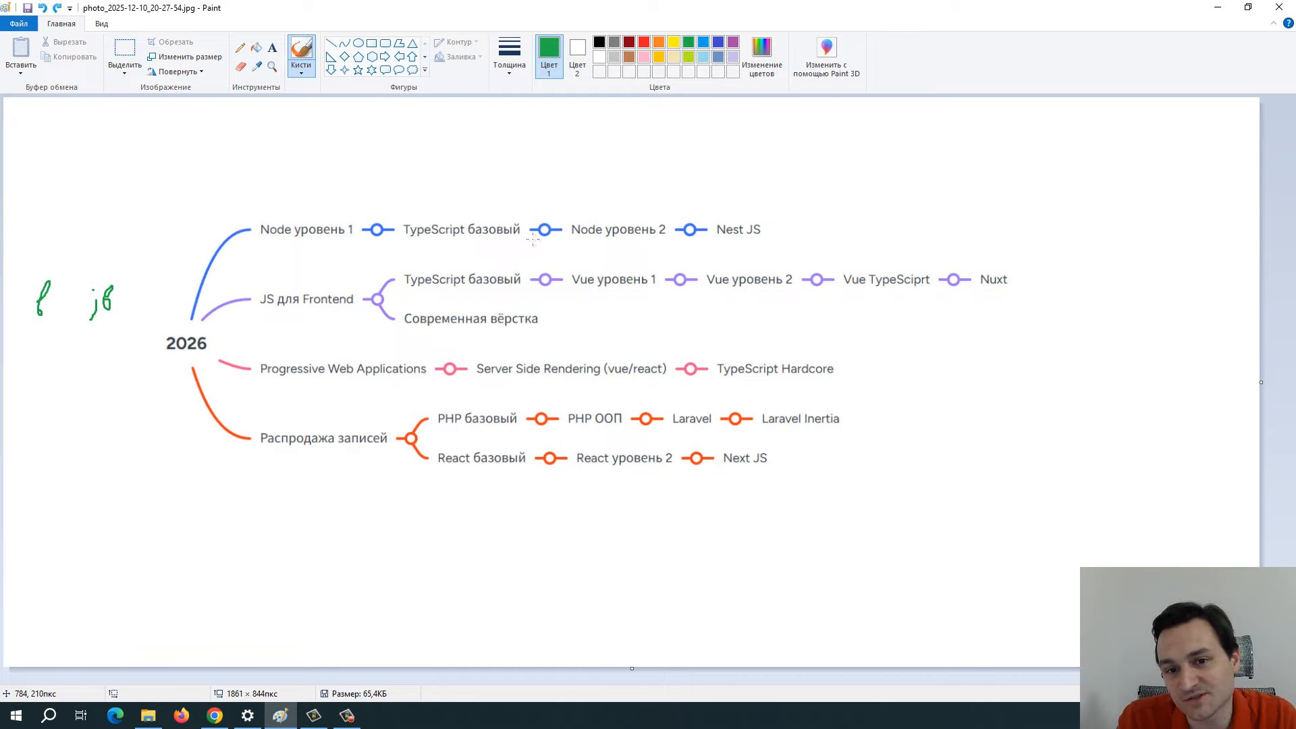Activate Color 1 (Цвет 1) selector

(x=549, y=57)
